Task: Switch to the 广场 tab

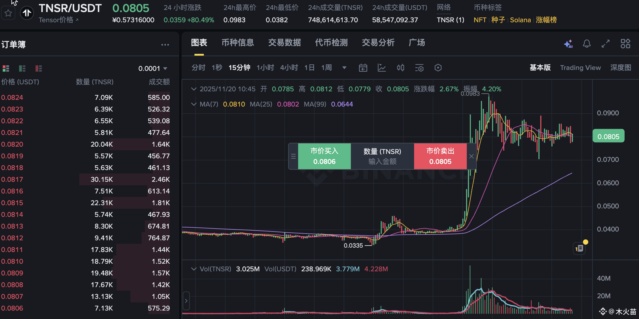Action: tap(417, 43)
